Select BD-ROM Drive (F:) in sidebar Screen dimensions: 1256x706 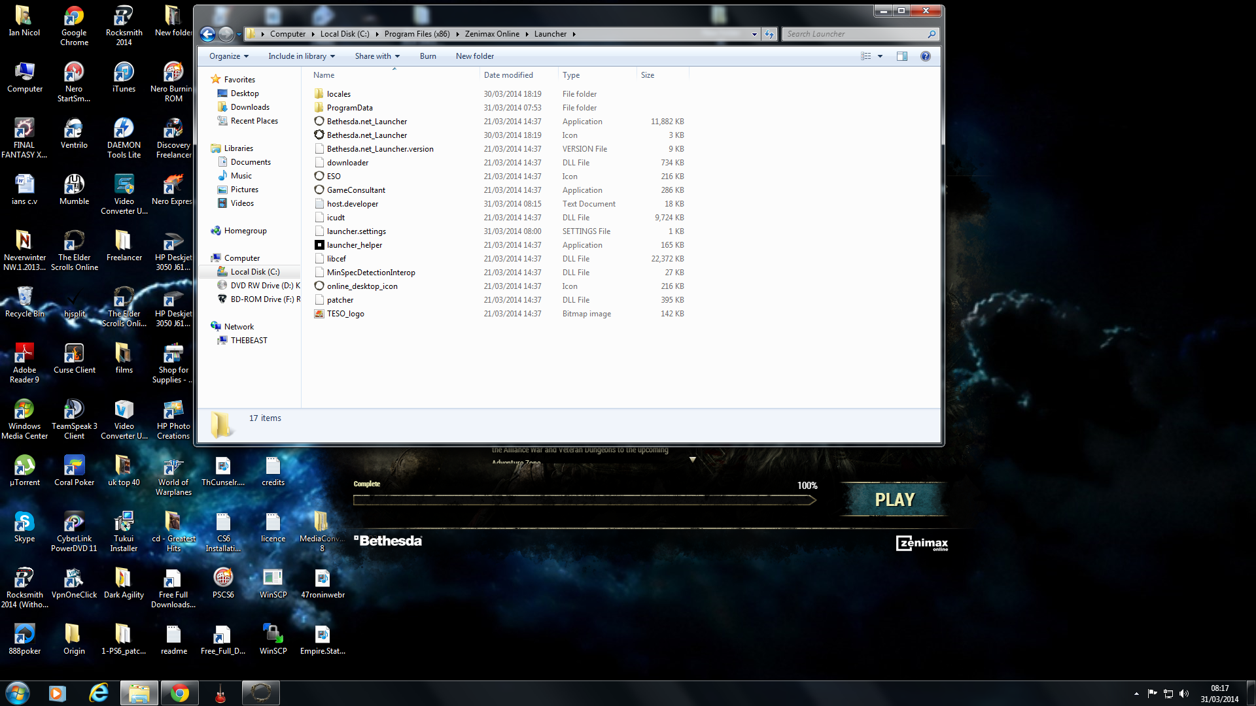[x=258, y=299]
